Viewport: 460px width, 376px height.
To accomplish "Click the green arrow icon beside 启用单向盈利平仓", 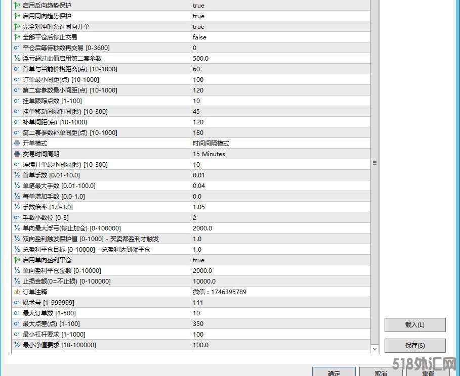I will [x=15, y=260].
